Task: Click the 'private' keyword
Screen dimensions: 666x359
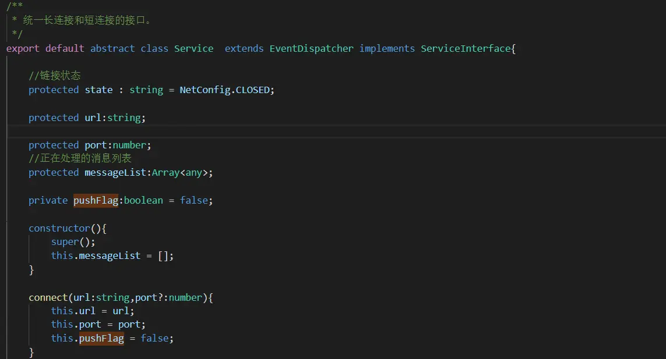Action: (48, 200)
